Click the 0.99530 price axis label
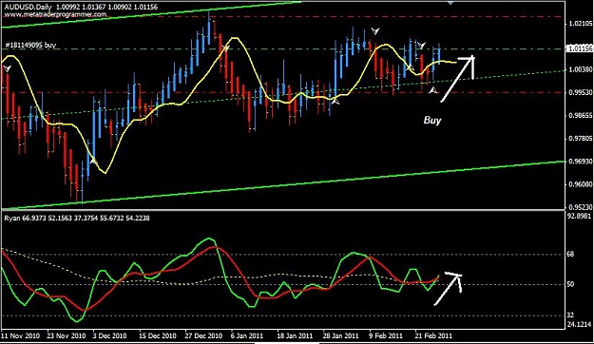The width and height of the screenshot is (594, 344). click(x=580, y=92)
